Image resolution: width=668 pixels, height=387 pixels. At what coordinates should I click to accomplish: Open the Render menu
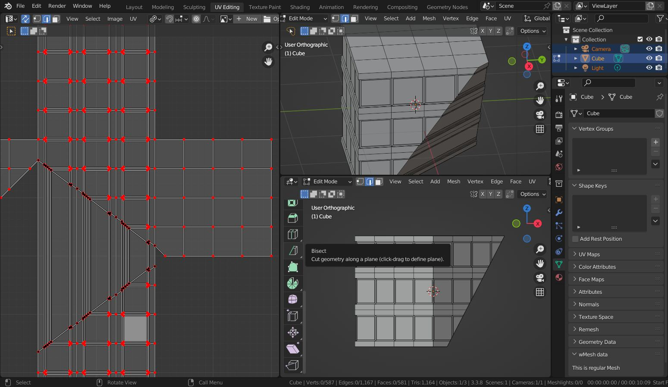pos(57,6)
